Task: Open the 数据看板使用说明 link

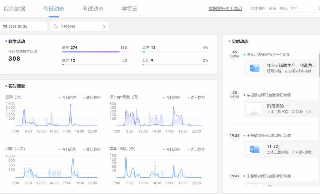Action: point(225,9)
